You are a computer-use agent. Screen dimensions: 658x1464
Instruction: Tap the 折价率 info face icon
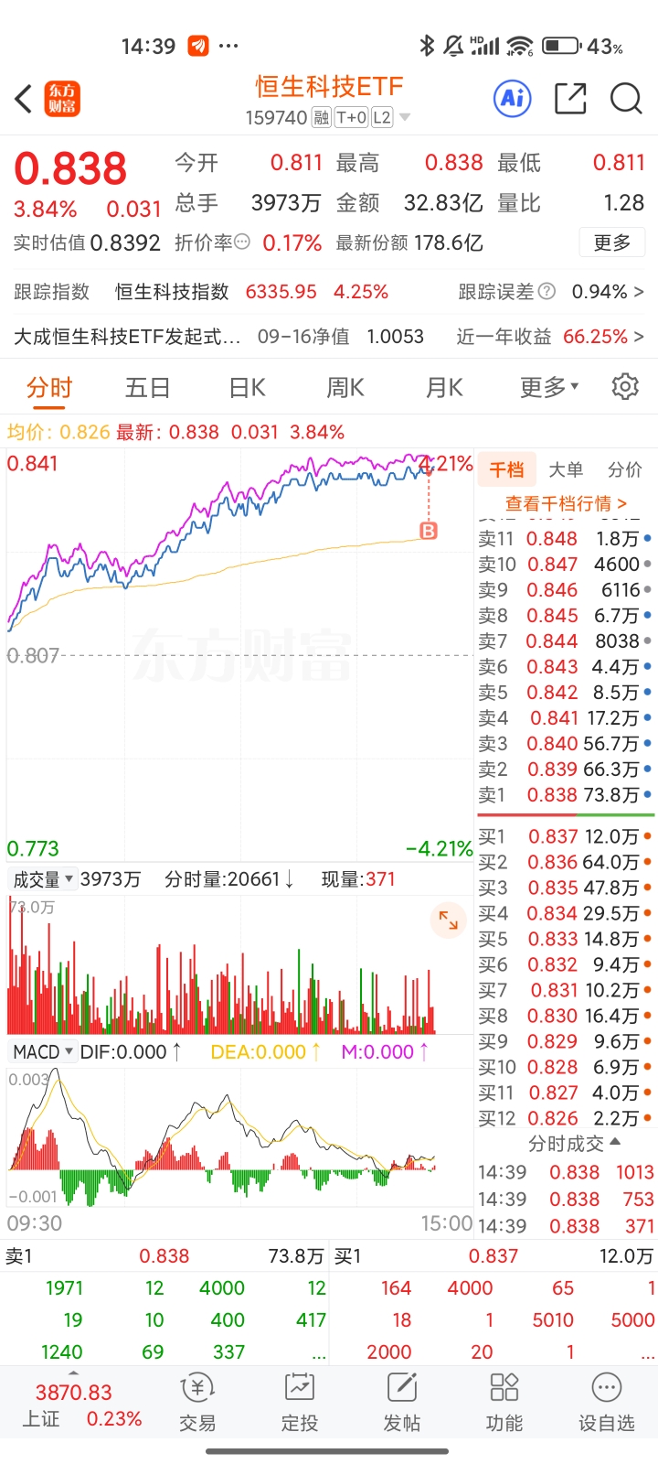click(x=242, y=242)
